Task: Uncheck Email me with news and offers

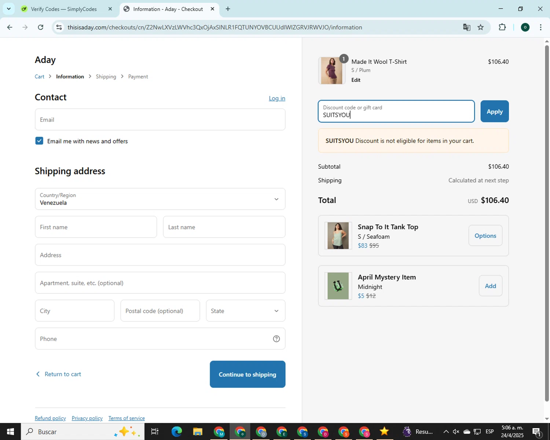Action: [x=39, y=141]
